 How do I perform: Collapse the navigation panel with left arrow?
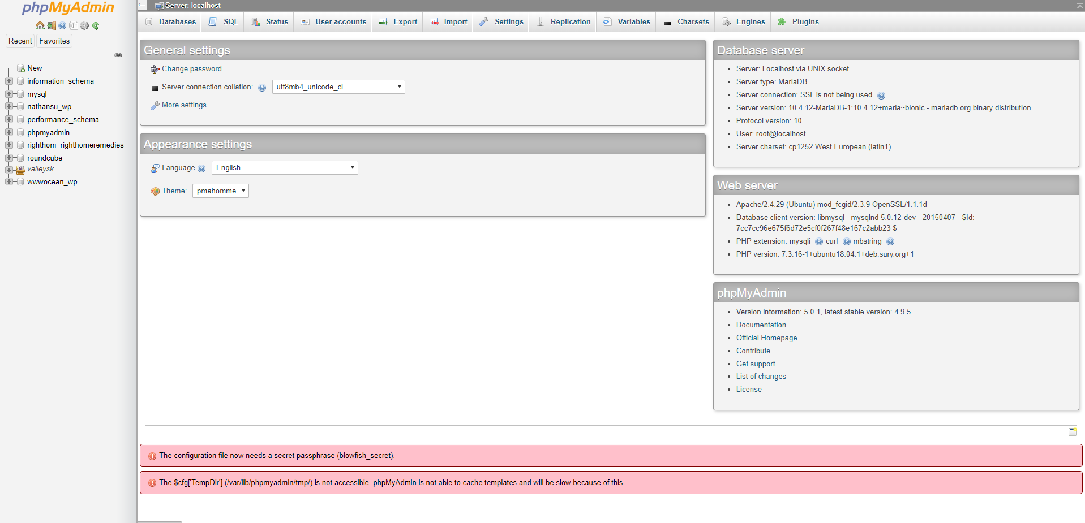click(141, 5)
